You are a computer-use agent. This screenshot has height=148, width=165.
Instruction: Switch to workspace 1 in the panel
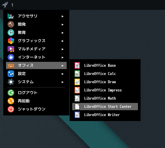12,5
